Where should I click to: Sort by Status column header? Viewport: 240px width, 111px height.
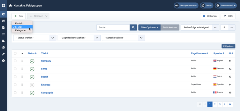[32, 53]
